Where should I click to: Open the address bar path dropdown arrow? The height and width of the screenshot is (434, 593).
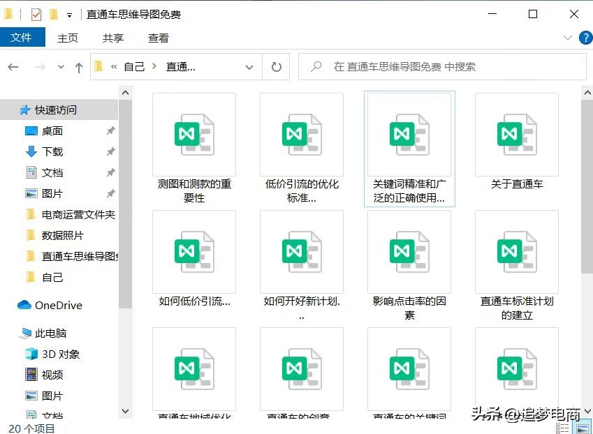pyautogui.click(x=249, y=66)
